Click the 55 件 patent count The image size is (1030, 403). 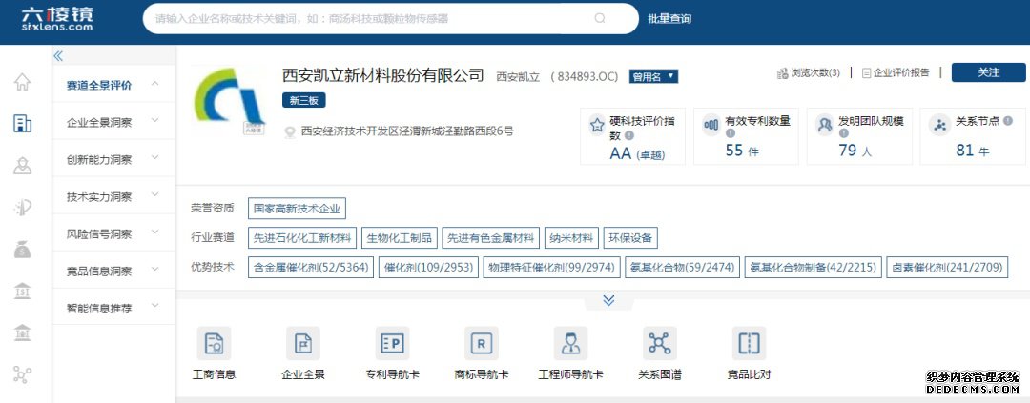coord(742,151)
